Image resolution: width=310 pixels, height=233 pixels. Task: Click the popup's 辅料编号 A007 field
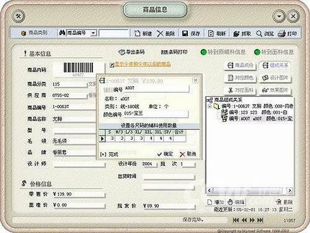[156, 89]
